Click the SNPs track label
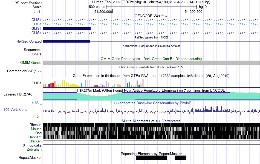 click(x=37, y=54)
